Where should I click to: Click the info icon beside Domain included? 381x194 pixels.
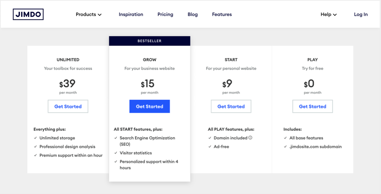coord(250,138)
